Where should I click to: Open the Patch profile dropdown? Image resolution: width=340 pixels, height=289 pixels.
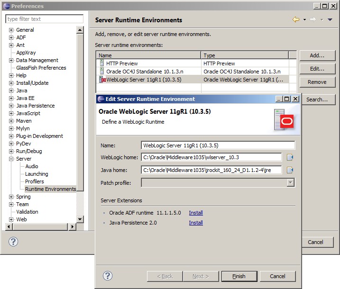(290, 183)
